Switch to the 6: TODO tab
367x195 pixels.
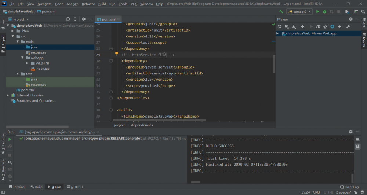point(75,187)
